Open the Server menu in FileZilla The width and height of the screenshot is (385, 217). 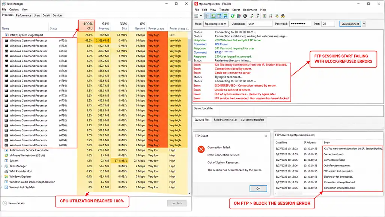click(x=236, y=10)
